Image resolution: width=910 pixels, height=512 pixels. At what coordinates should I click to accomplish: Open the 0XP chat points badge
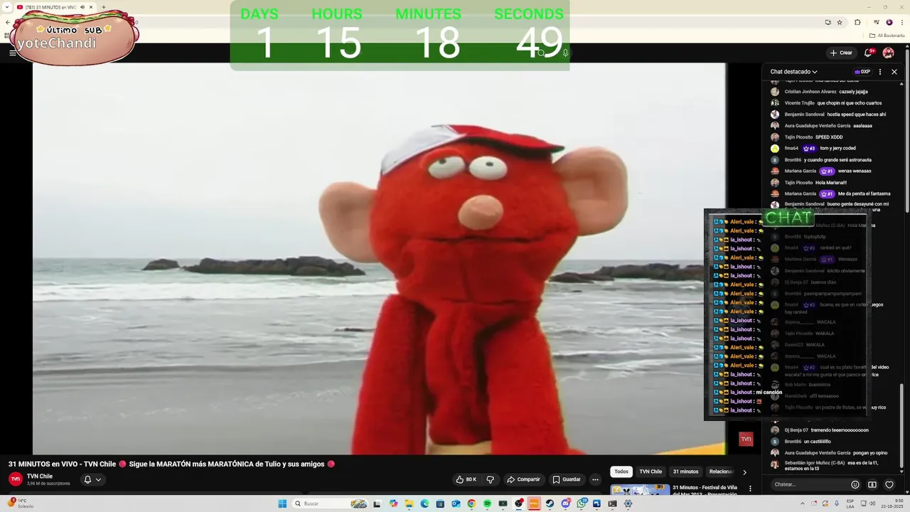862,72
